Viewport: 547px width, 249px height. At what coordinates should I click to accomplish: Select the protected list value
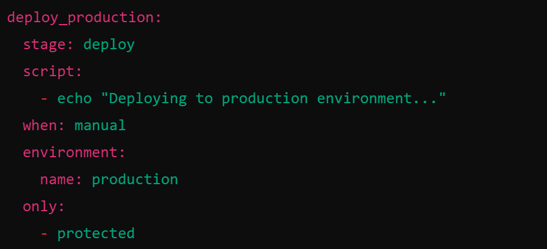[96, 233]
